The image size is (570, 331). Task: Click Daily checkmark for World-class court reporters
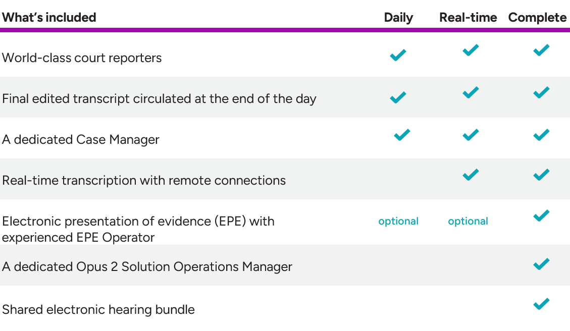(398, 55)
